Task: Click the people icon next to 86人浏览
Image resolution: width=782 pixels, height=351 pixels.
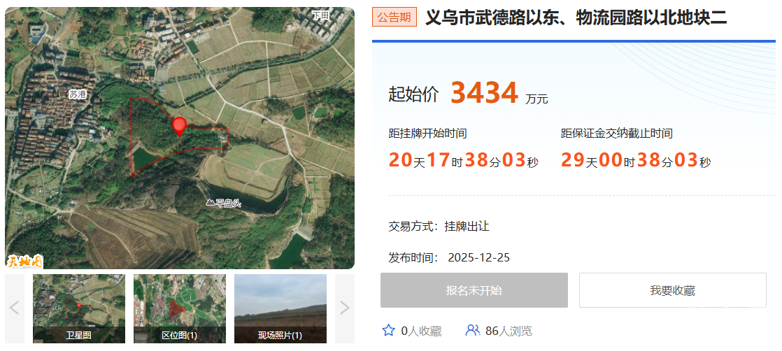Action: 472,330
